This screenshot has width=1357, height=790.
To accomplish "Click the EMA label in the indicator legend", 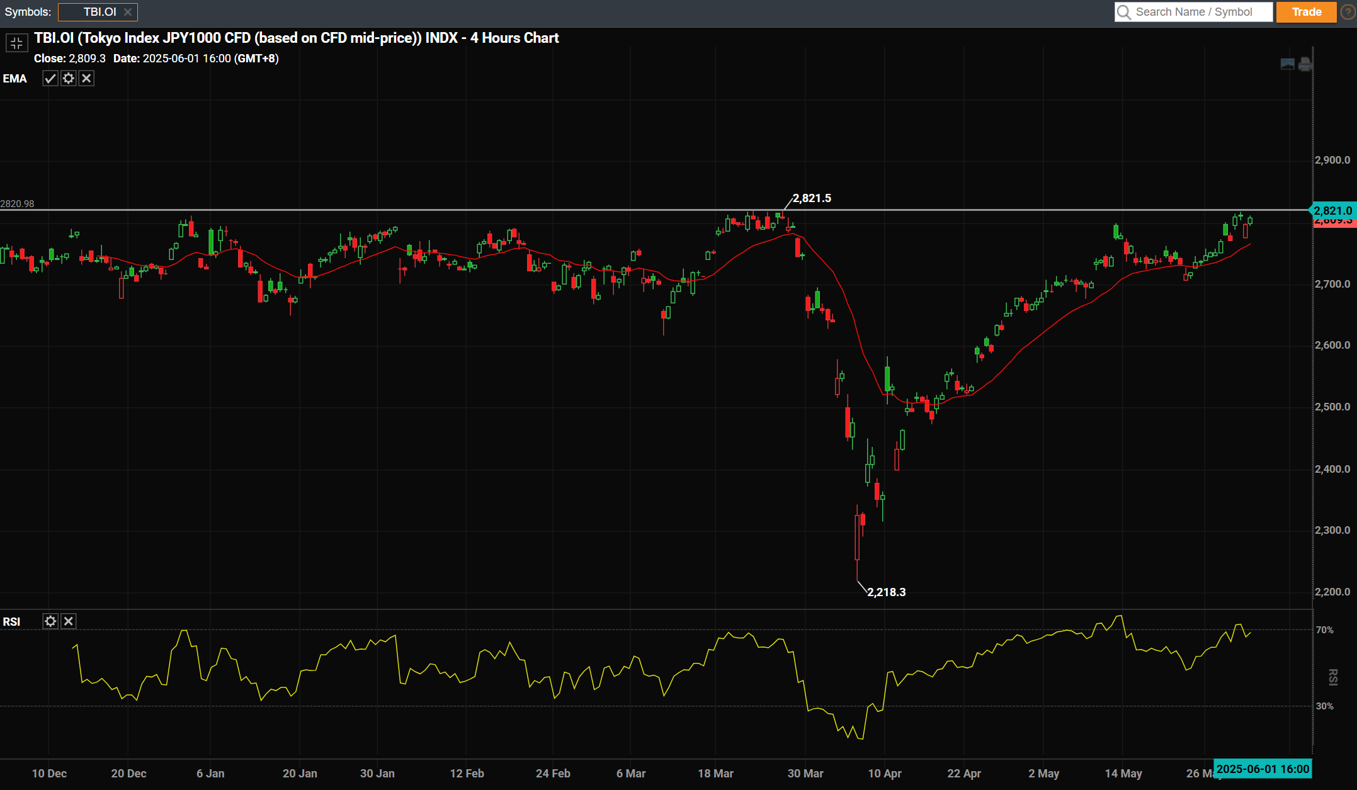I will 15,78.
